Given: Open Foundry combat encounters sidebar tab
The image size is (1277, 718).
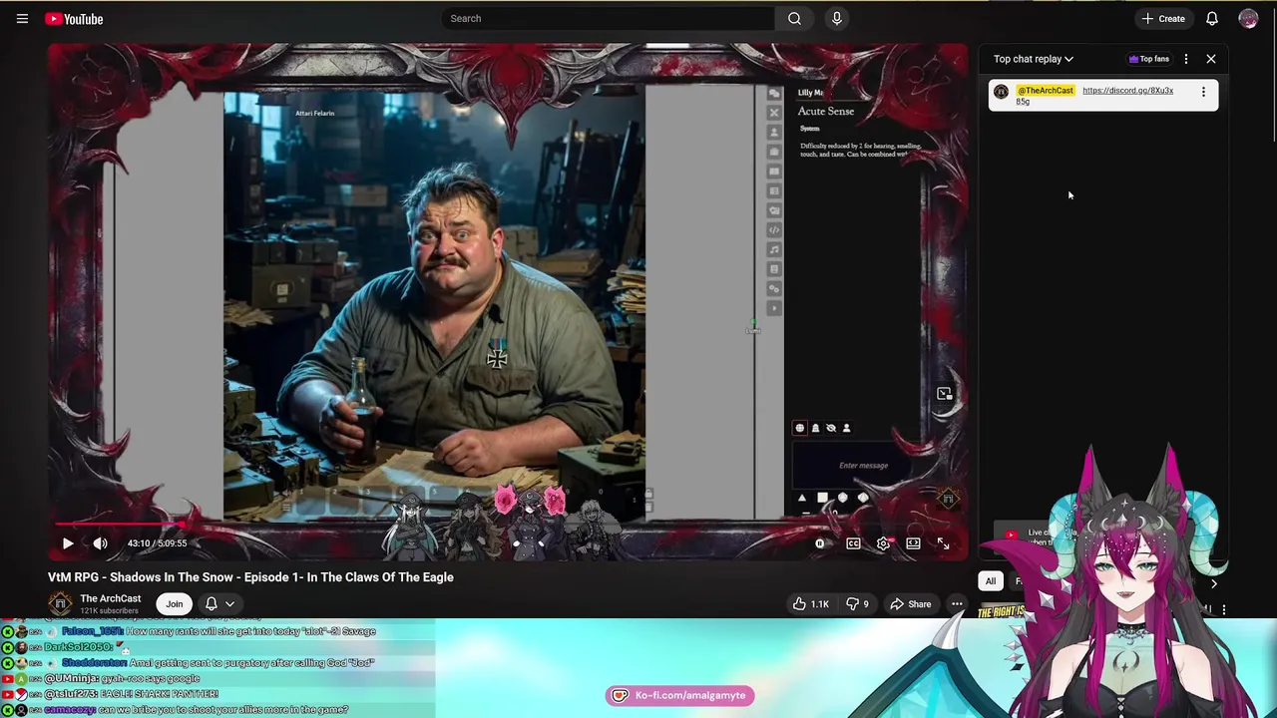Looking at the screenshot, I should pos(774,113).
